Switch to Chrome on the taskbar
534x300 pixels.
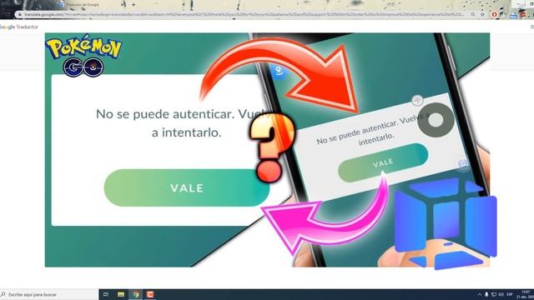click(x=136, y=294)
